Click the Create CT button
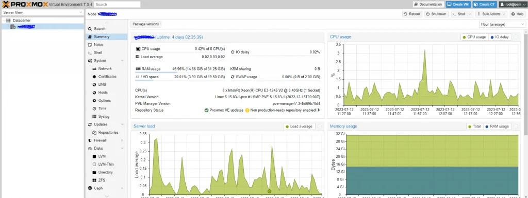Viewport: 528px width, 198px height. (x=485, y=4)
